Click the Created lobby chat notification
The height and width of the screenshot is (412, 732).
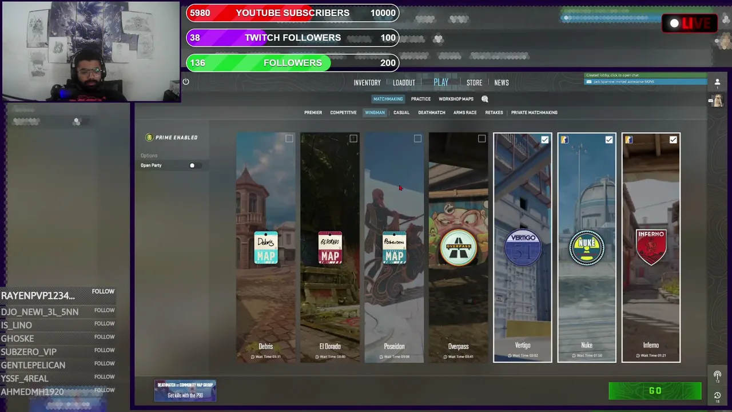click(x=645, y=76)
